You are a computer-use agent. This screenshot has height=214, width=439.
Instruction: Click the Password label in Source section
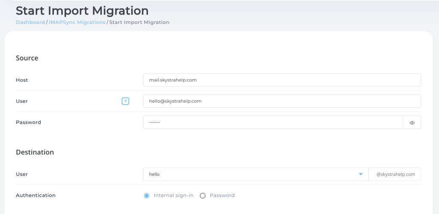(28, 122)
